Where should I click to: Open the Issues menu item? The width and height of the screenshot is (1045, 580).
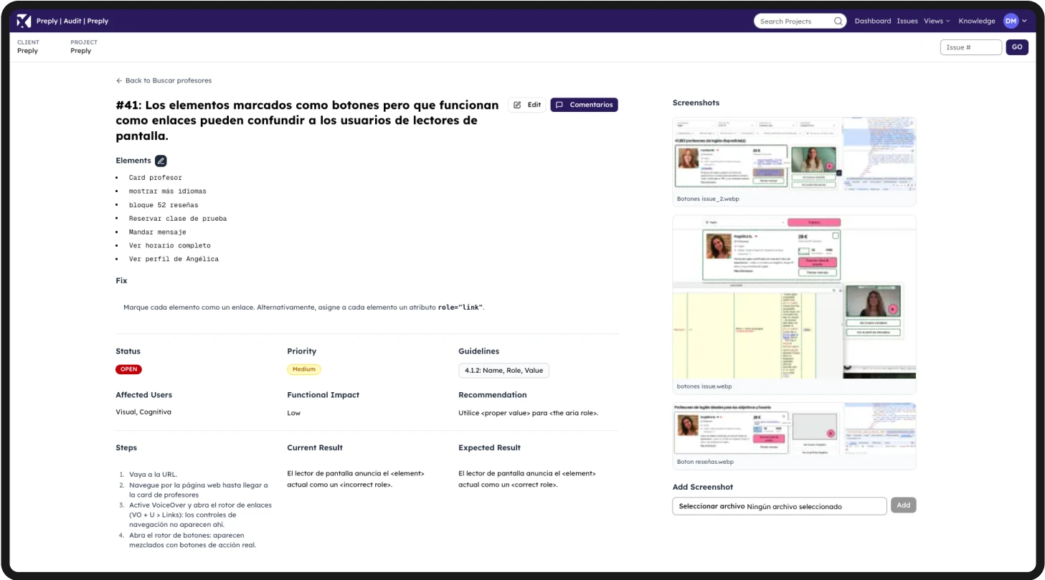[907, 21]
